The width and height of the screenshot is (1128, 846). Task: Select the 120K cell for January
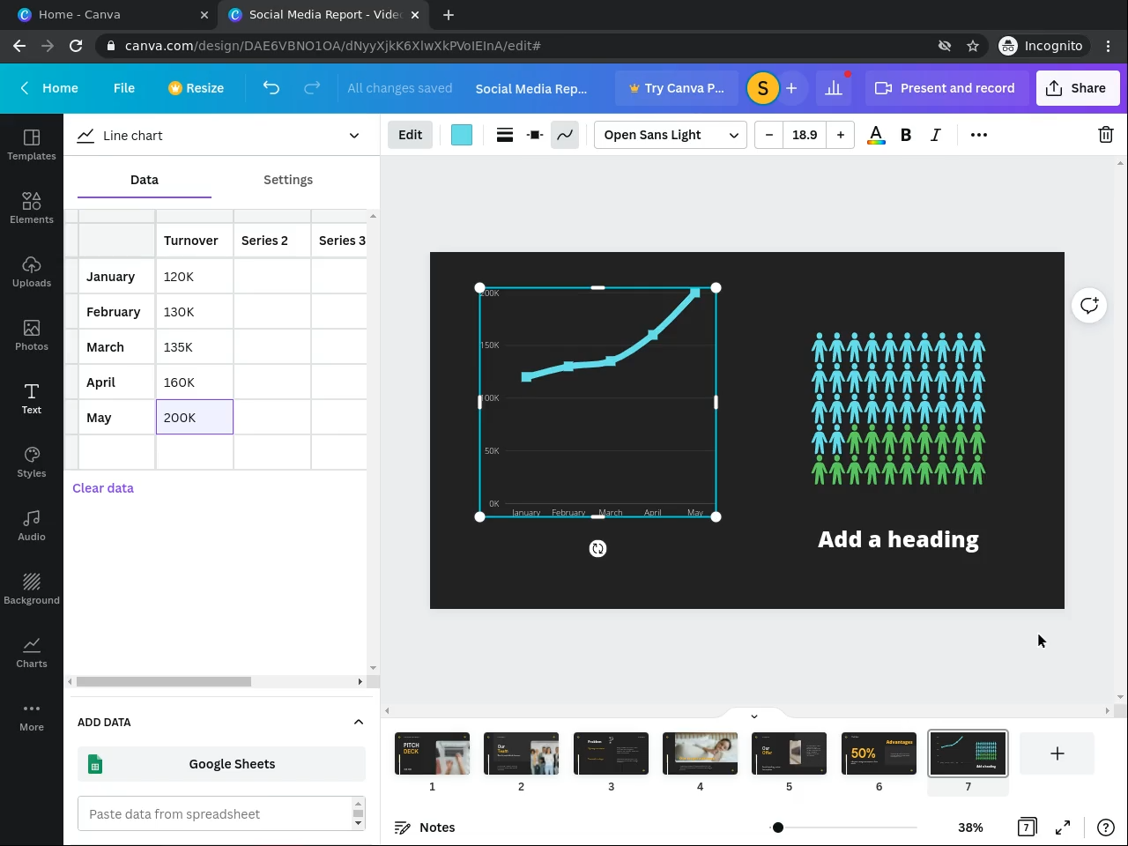point(195,277)
